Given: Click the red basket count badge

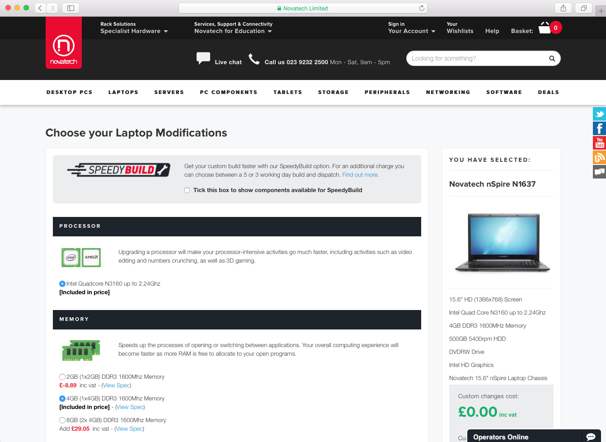Looking at the screenshot, I should tap(555, 28).
